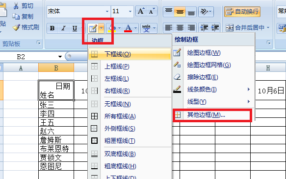The image size is (286, 179).
Task: Select the cell 李四
Action: (56, 113)
